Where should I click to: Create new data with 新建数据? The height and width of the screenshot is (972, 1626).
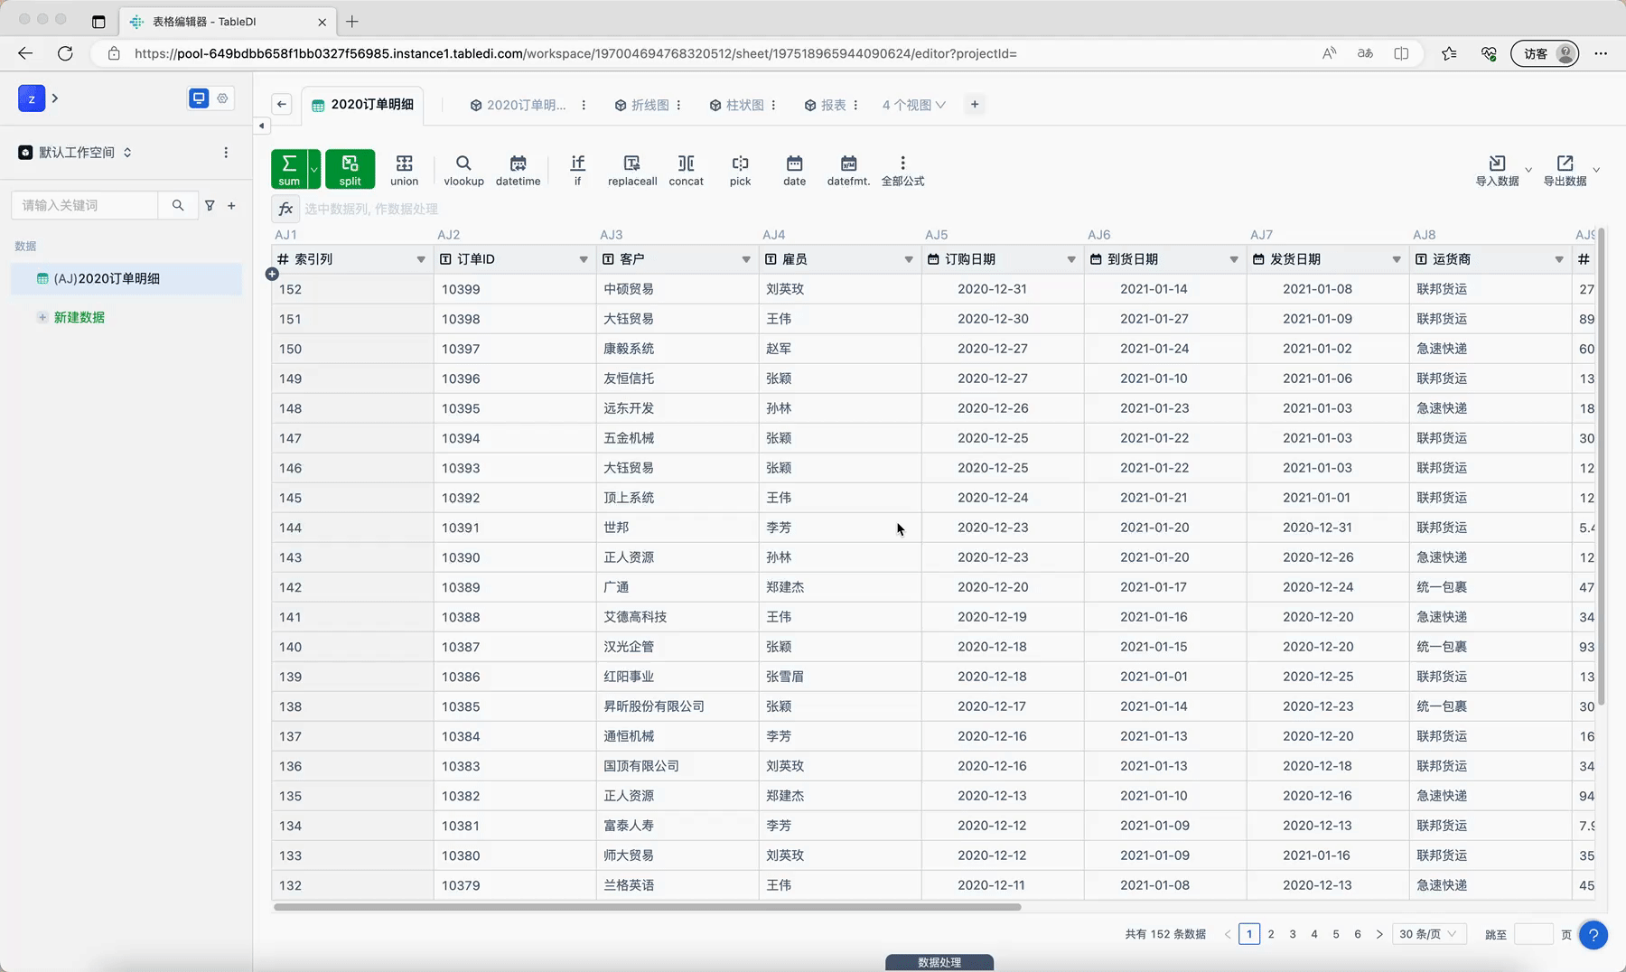[71, 317]
